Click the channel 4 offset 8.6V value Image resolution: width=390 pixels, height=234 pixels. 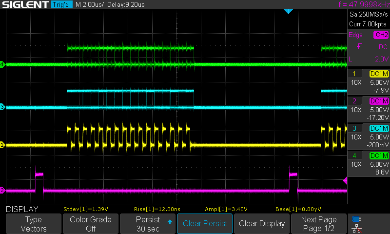[382, 172]
